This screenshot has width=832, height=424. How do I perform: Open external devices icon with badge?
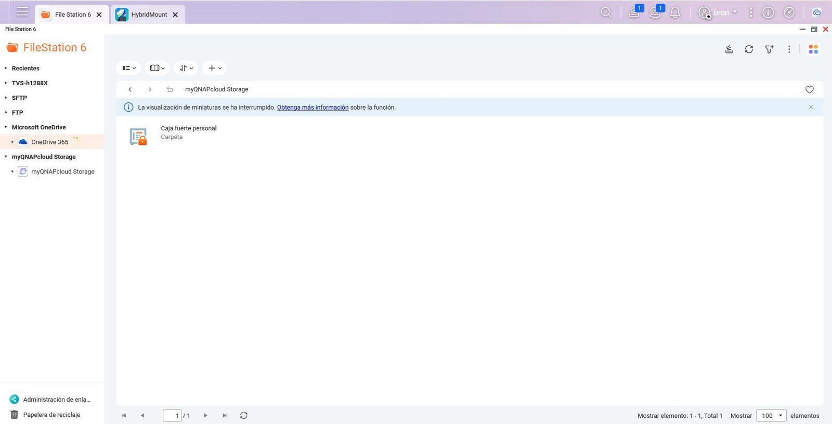click(x=656, y=12)
